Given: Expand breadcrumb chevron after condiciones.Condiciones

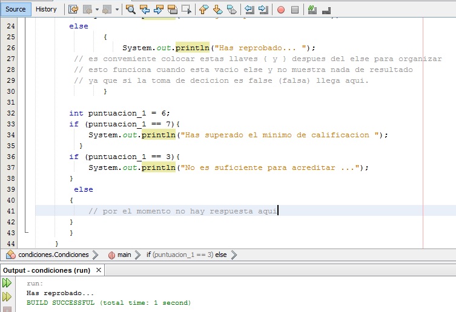Looking at the screenshot, I should point(95,255).
